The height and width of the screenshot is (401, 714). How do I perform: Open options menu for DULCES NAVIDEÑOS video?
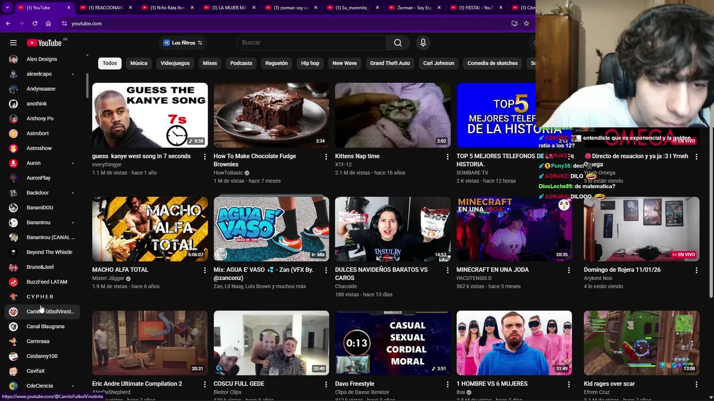(x=447, y=270)
